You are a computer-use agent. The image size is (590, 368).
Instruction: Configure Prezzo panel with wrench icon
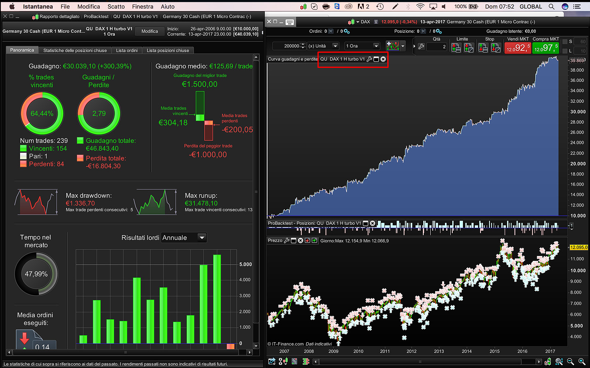[286, 240]
